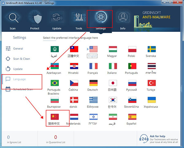Select the Español flag
This screenshot has height=148, width=184.
pos(132,117)
